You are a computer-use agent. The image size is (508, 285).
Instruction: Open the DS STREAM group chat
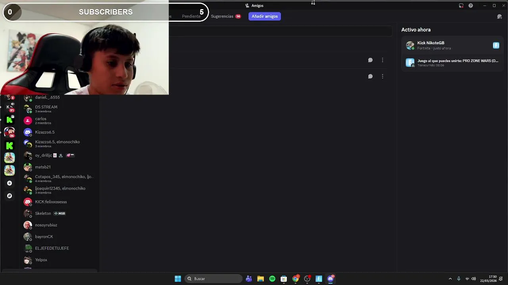point(59,109)
